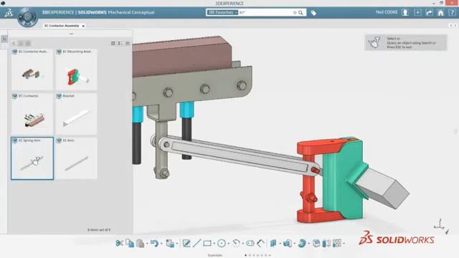
Task: Select the Sketch pencil tool
Action: click(186, 243)
